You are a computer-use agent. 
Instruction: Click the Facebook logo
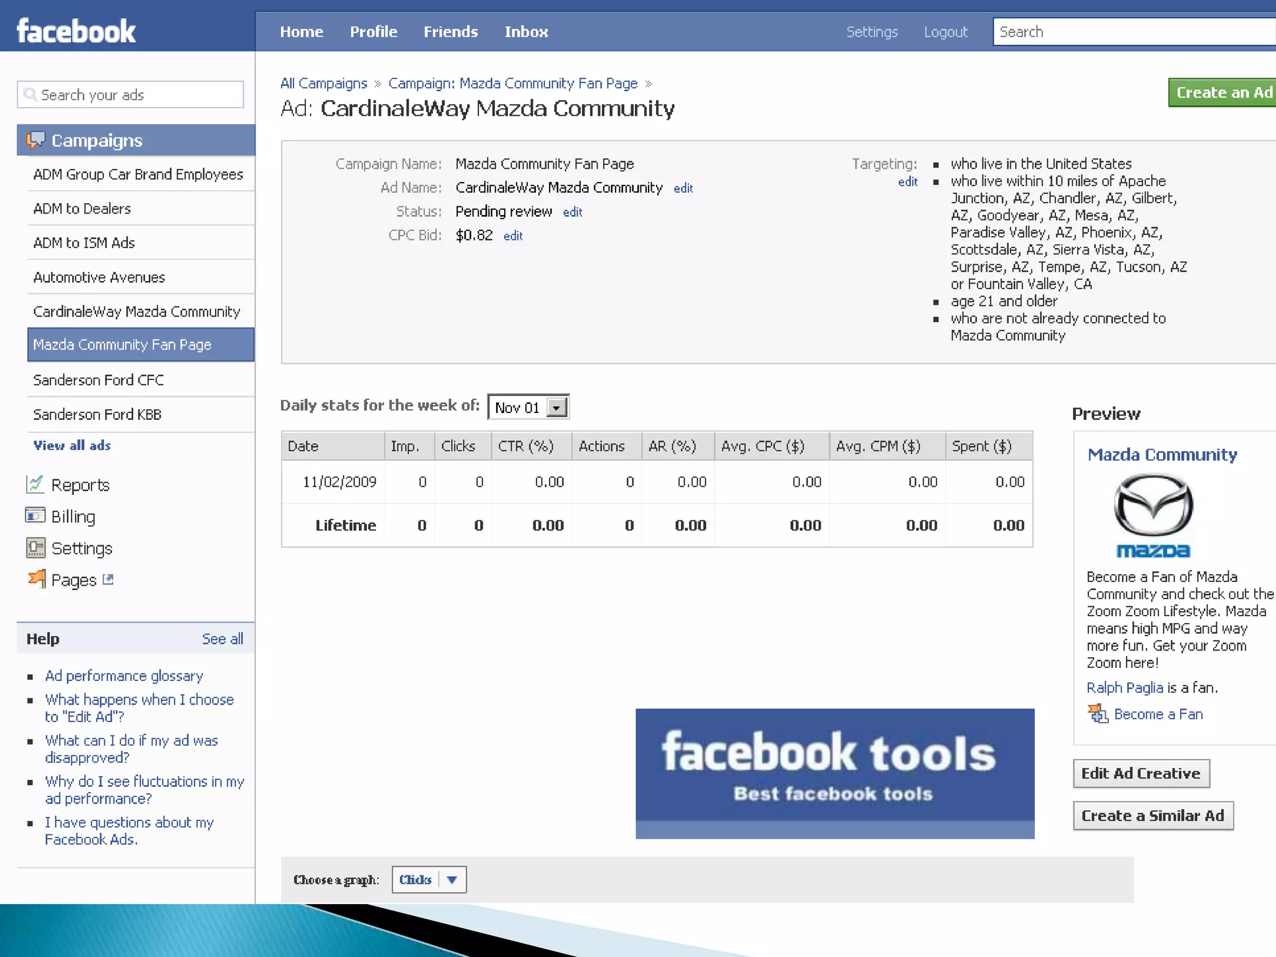[76, 31]
